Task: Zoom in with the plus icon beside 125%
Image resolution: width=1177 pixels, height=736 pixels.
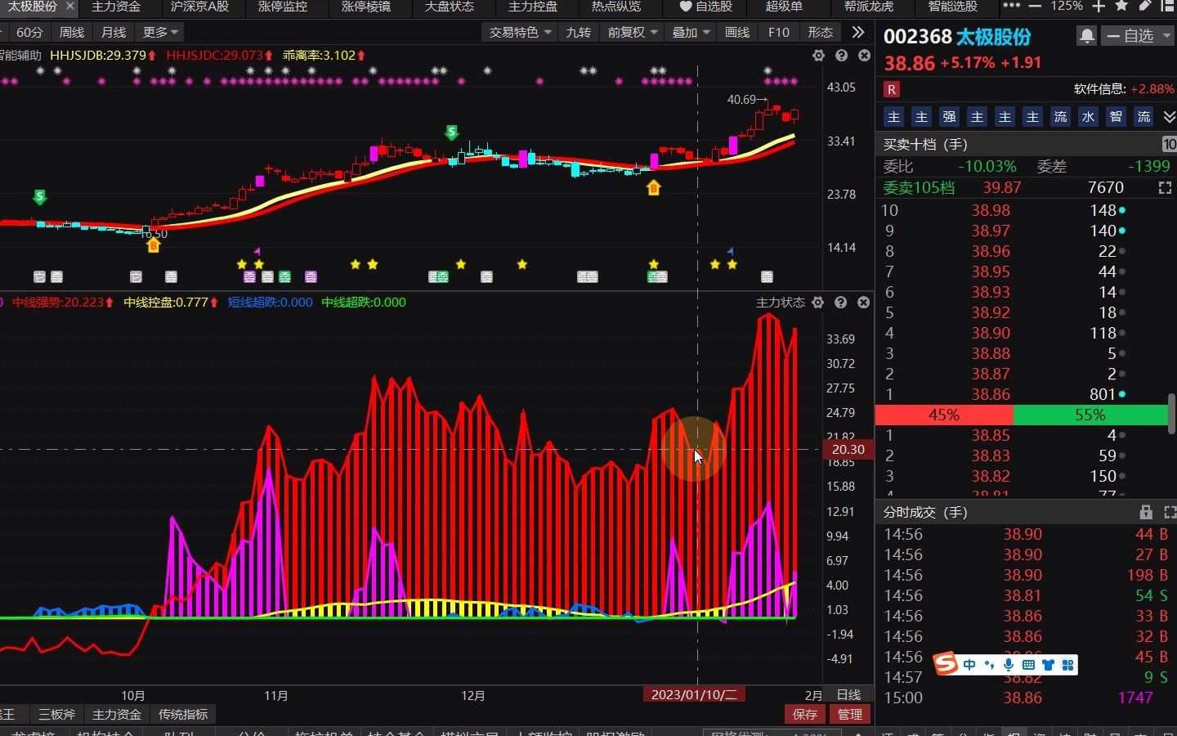Action: (x=1099, y=6)
